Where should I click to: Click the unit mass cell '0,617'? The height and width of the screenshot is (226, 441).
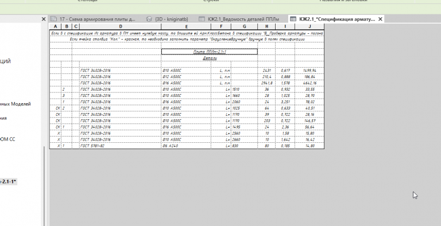[285, 71]
